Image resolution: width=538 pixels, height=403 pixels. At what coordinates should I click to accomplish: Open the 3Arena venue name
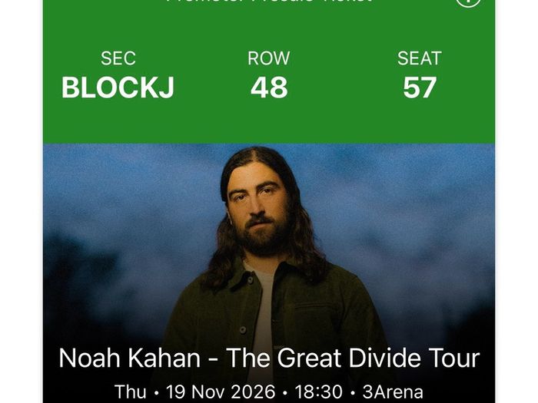(393, 391)
